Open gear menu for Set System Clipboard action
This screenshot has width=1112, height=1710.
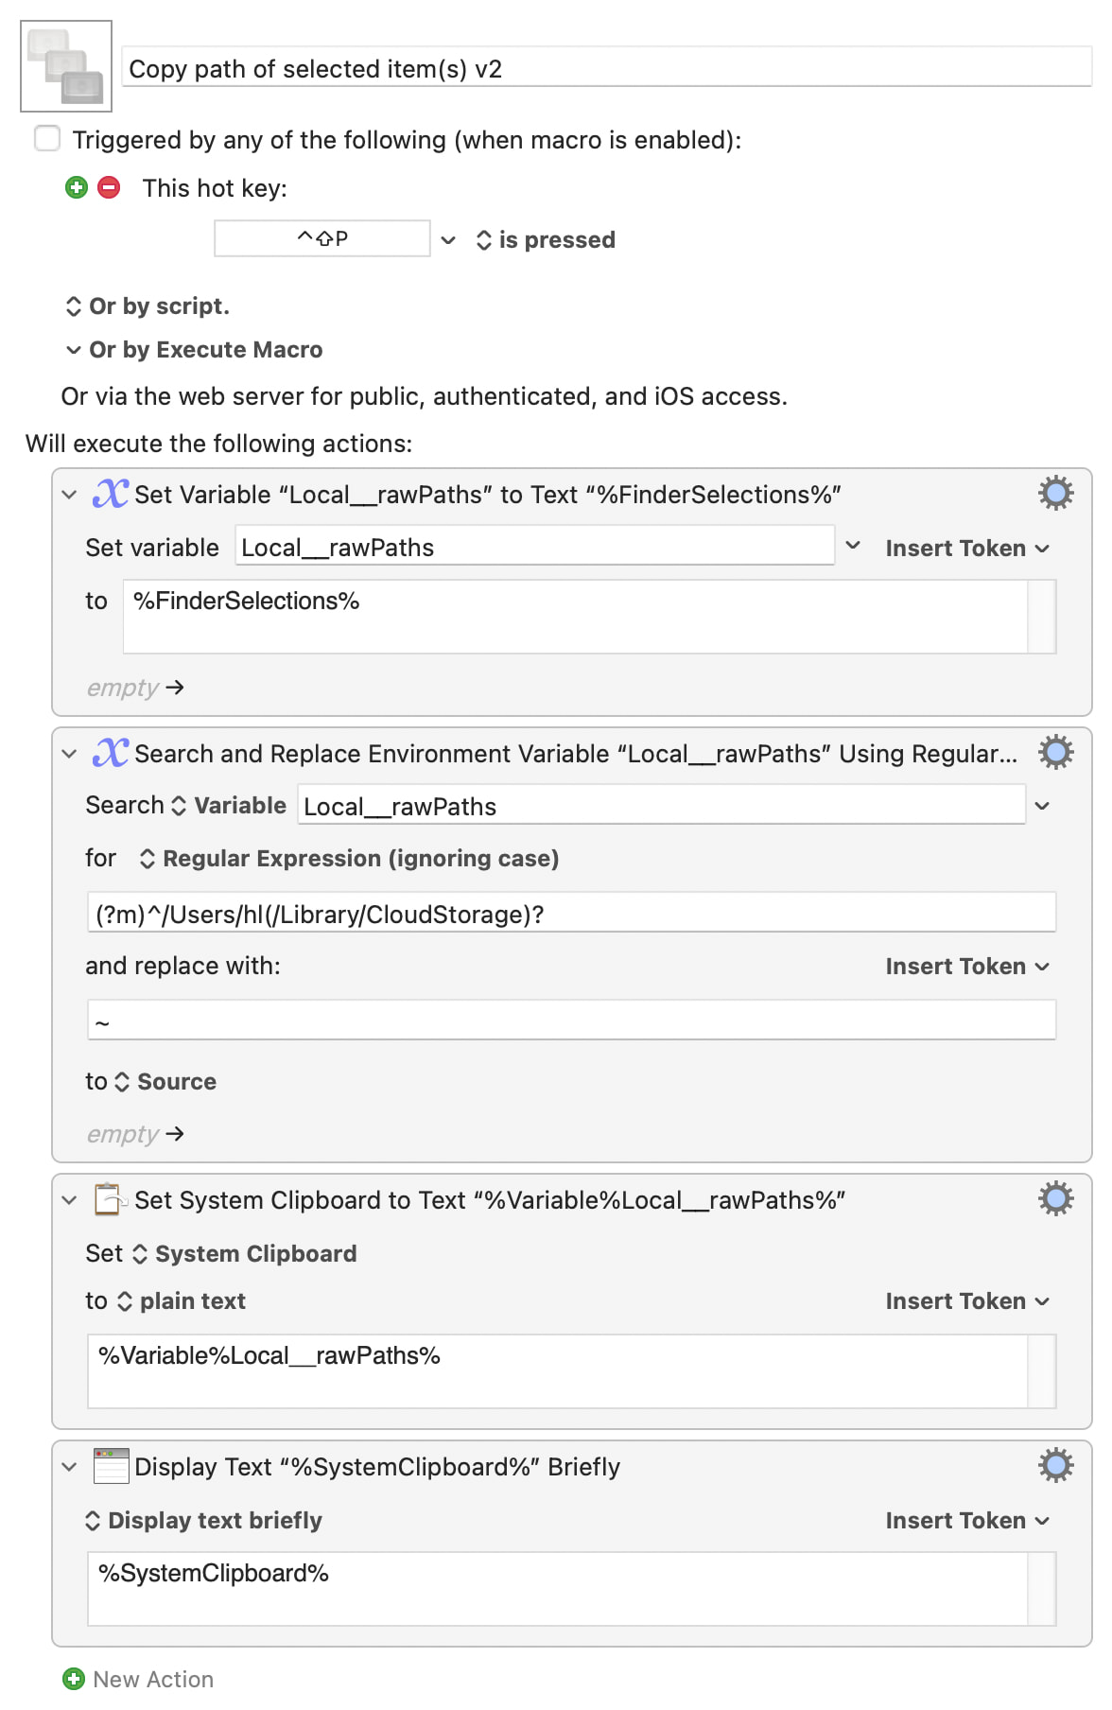1055,1198
